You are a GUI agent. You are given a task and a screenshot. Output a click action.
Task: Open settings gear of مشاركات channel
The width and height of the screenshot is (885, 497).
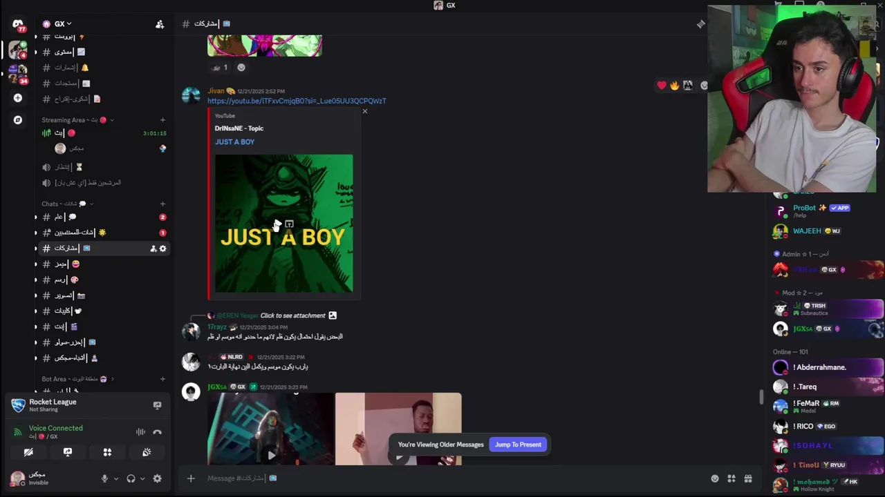162,248
